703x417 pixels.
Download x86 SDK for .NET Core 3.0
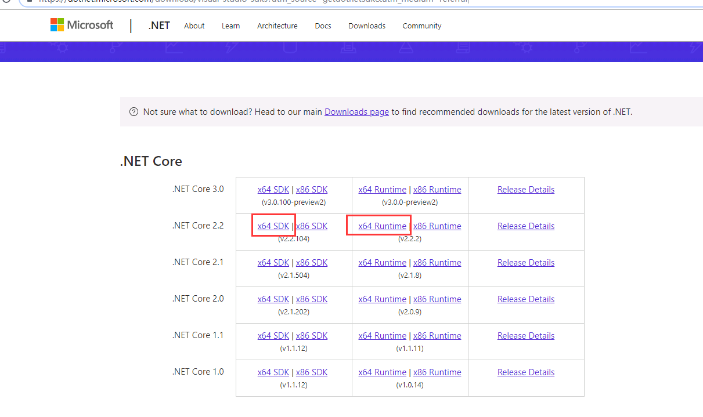click(312, 190)
